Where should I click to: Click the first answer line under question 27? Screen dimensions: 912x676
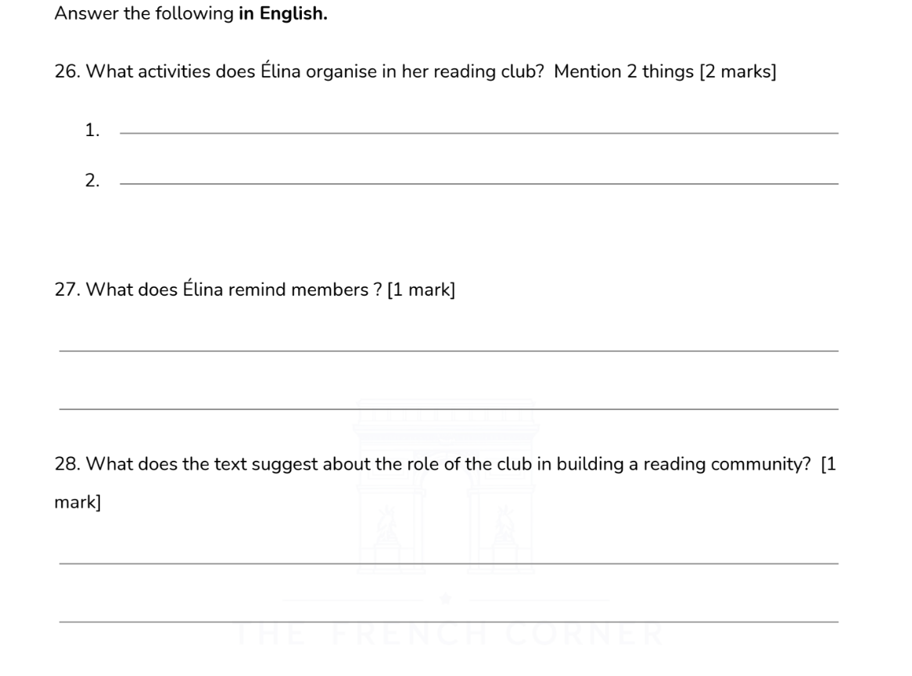click(448, 351)
